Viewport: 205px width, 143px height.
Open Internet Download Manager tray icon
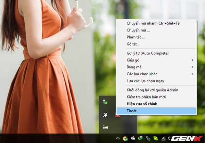pyautogui.click(x=140, y=138)
